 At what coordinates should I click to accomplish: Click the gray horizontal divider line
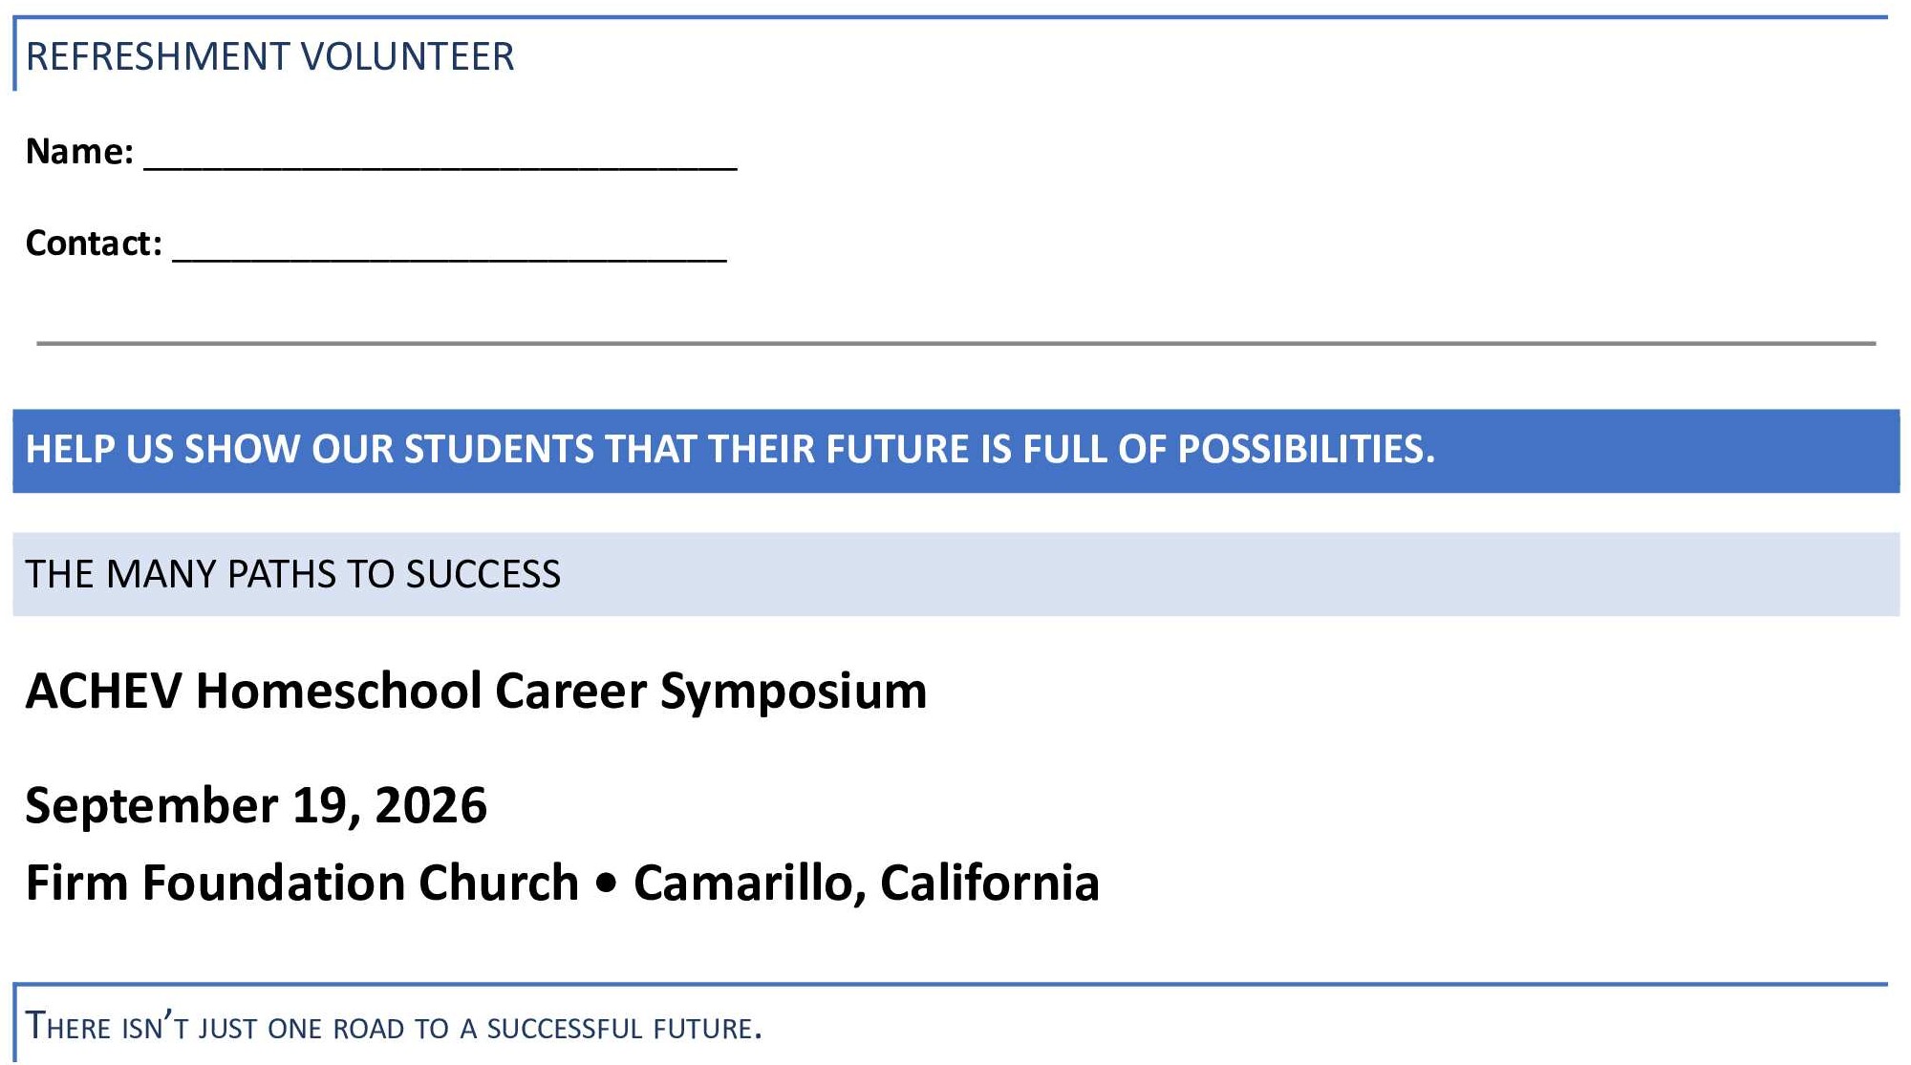point(956,343)
